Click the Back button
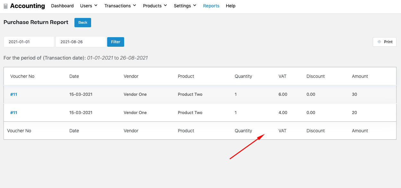The width and height of the screenshot is (401, 188). pos(82,22)
